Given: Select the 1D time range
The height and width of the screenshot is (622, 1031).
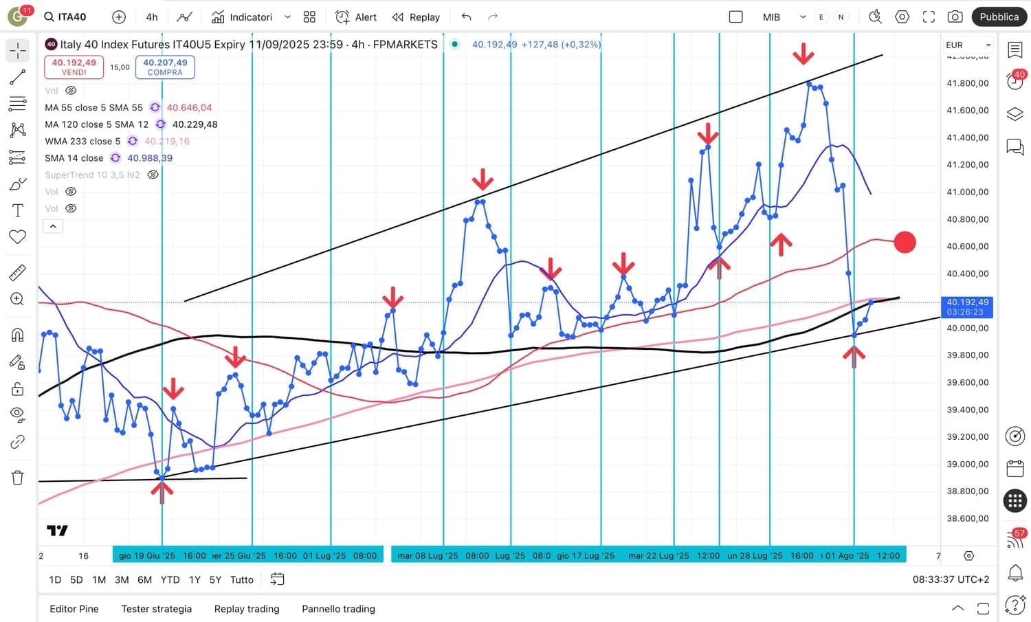Looking at the screenshot, I should click(55, 579).
